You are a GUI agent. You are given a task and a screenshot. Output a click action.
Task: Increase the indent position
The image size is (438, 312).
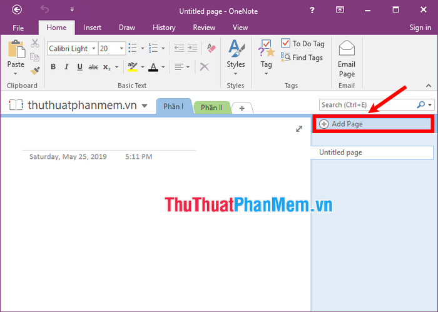[193, 48]
